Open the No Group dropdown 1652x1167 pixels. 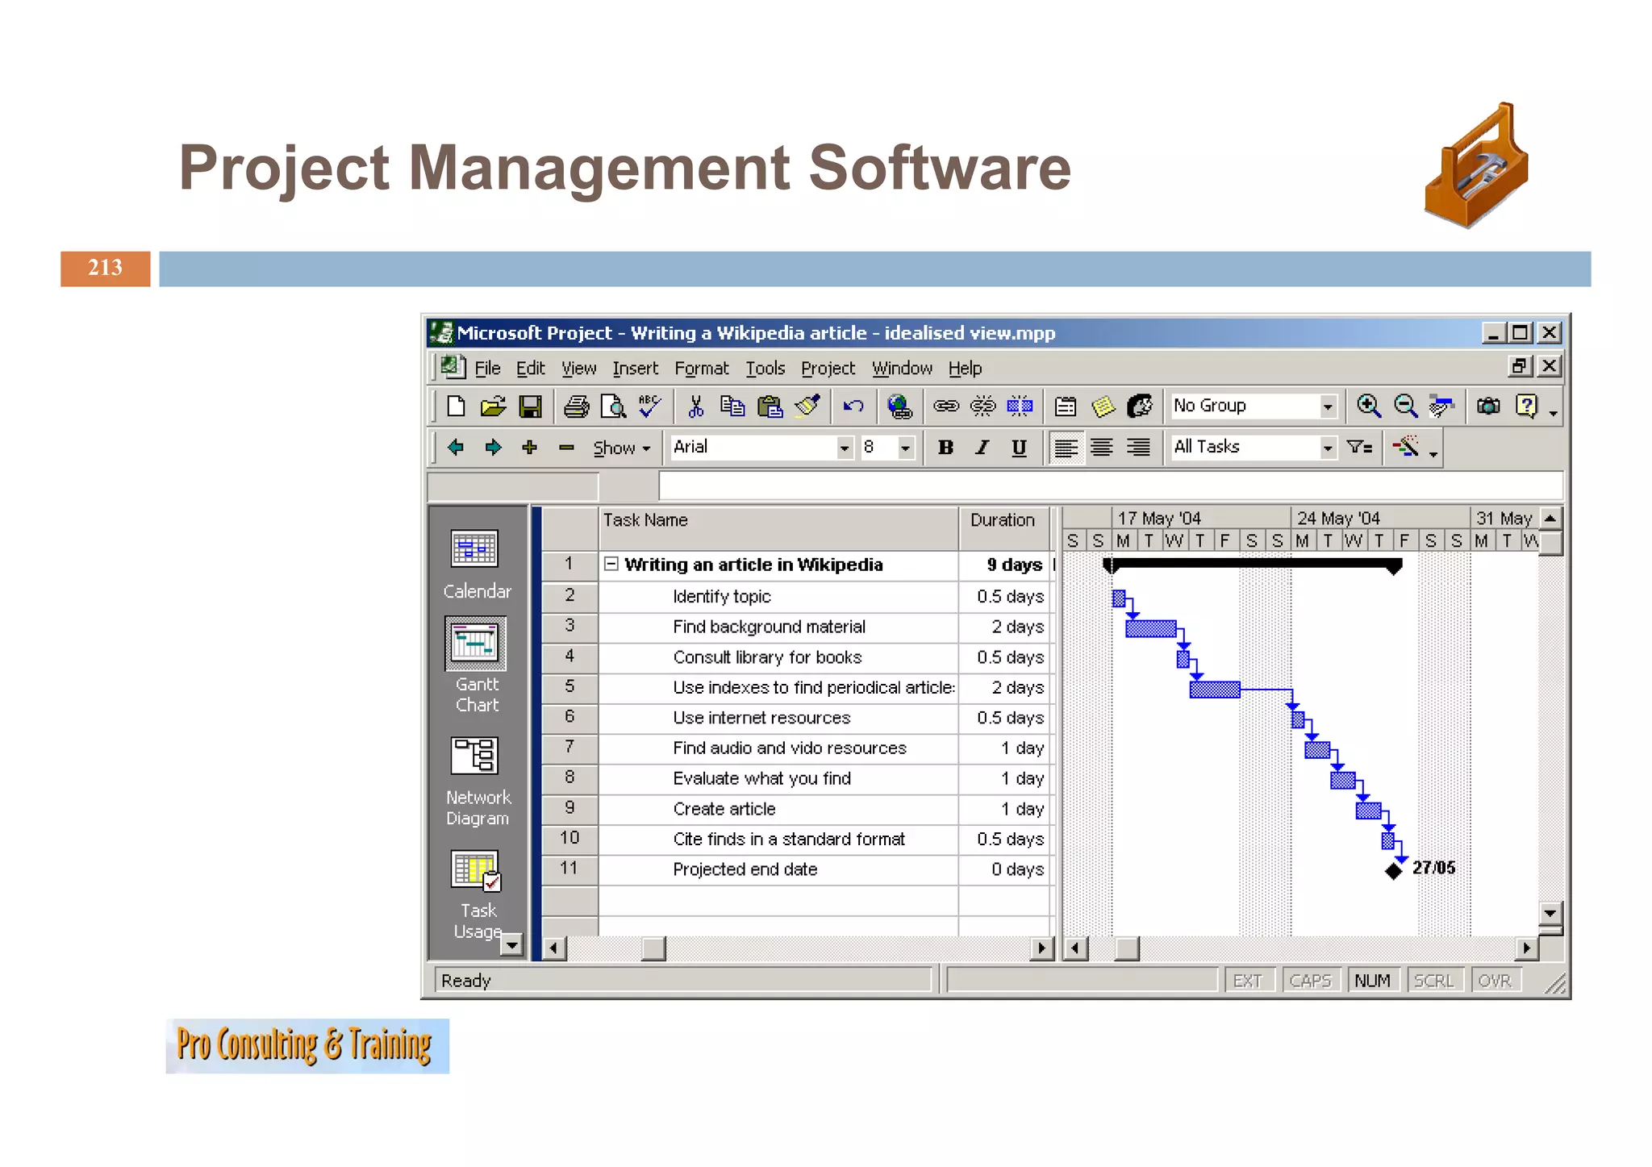[x=1328, y=406]
